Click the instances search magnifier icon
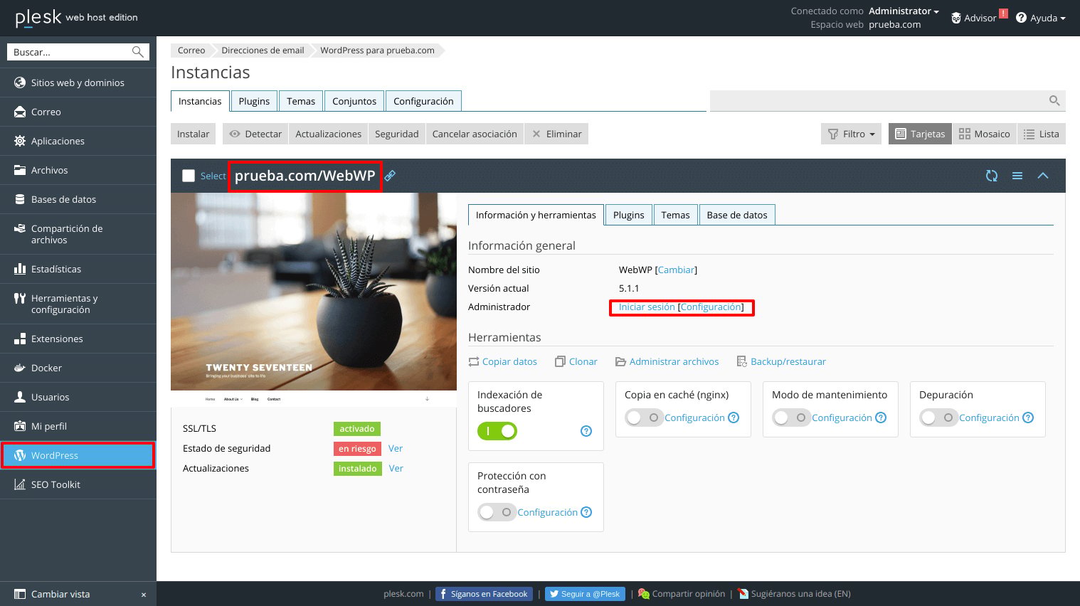1080x606 pixels. coord(1054,100)
